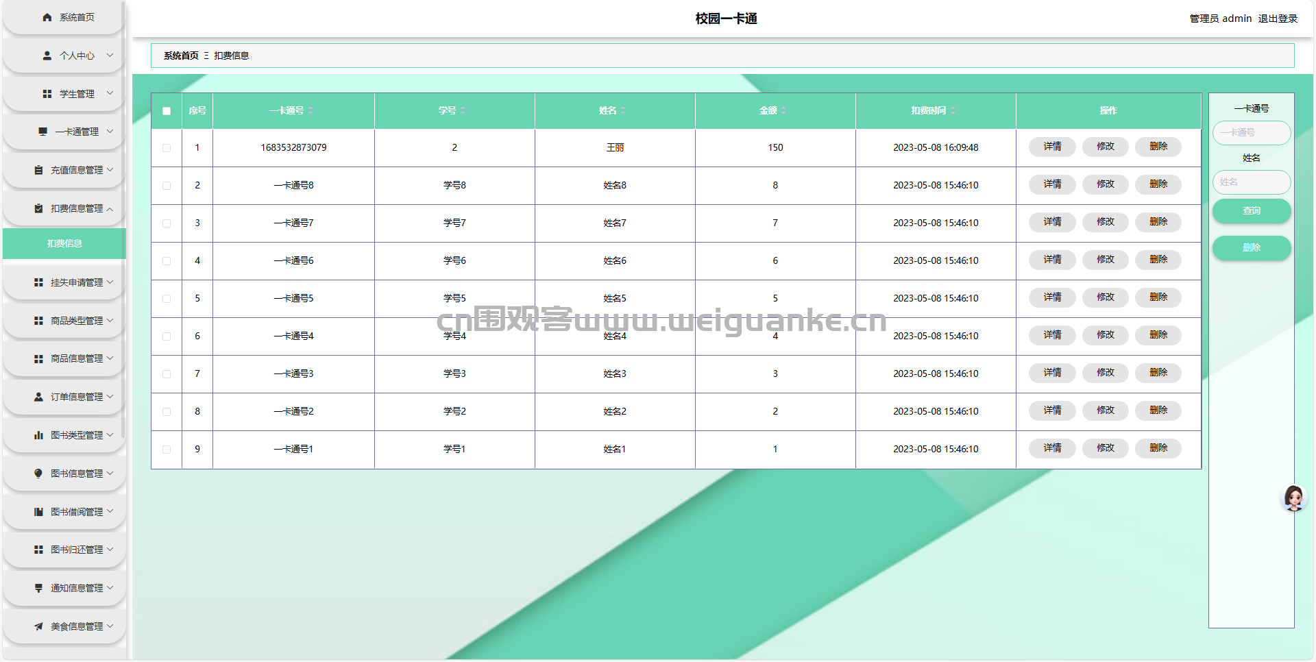The width and height of the screenshot is (1316, 662).
Task: Check the checkbox for 一卡通号4 row
Action: coord(167,336)
